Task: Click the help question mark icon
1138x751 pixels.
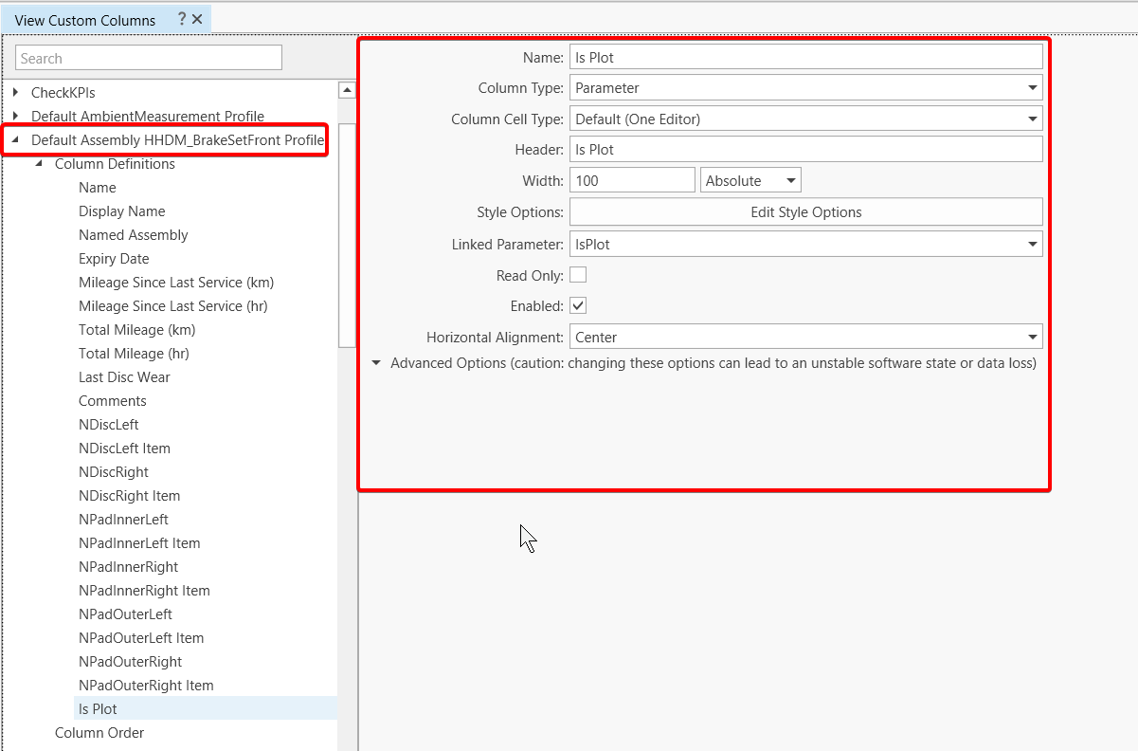Action: click(x=182, y=19)
